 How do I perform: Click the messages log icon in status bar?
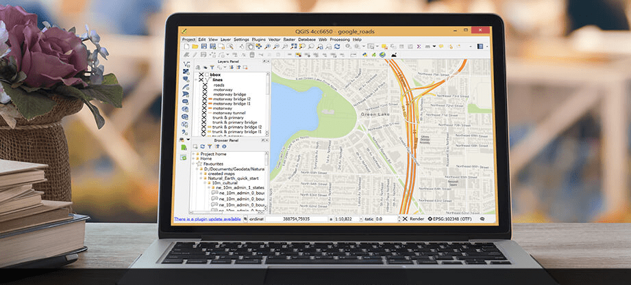482,219
